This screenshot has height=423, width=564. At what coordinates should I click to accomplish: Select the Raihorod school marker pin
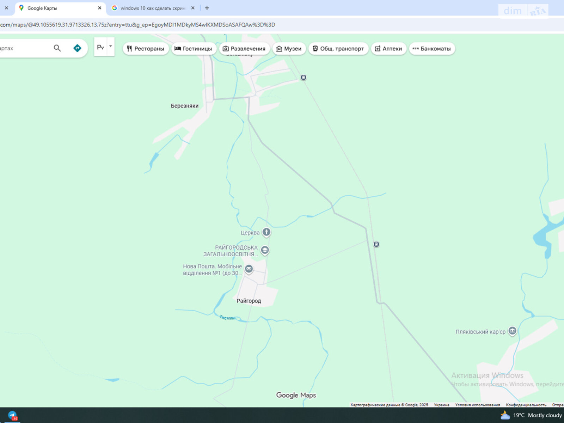[x=265, y=250]
